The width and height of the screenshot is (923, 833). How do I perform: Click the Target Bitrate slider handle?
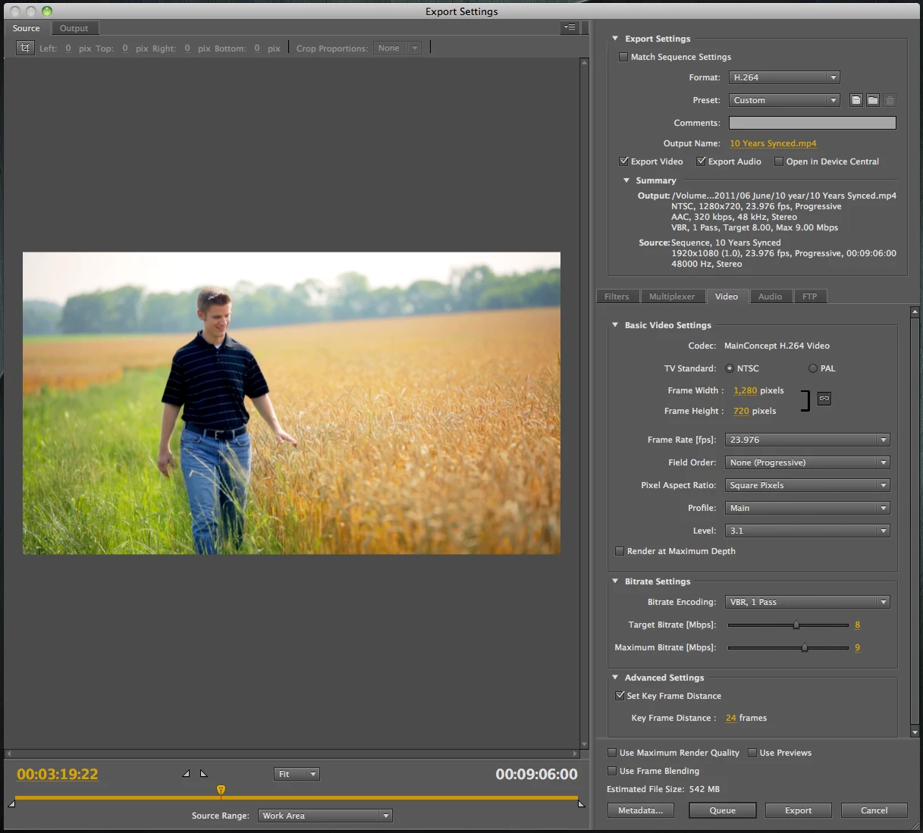[x=796, y=625]
